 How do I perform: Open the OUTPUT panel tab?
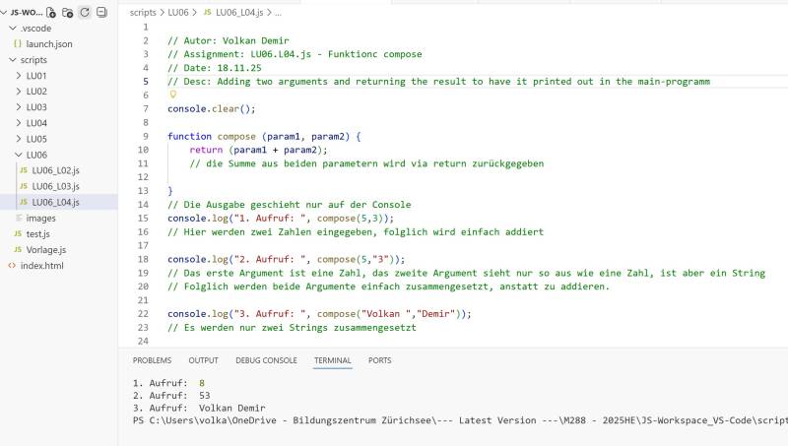203,360
